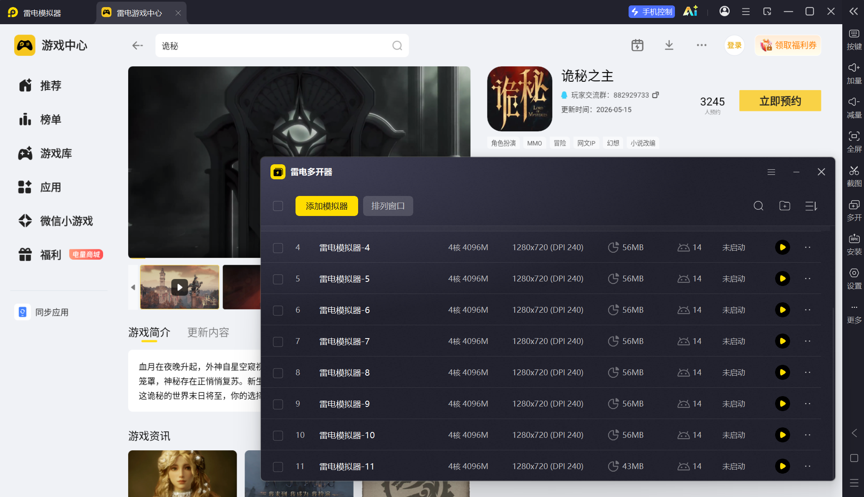Check the box for 雷电模拟器-5
This screenshot has height=497, width=864.
pyautogui.click(x=278, y=279)
